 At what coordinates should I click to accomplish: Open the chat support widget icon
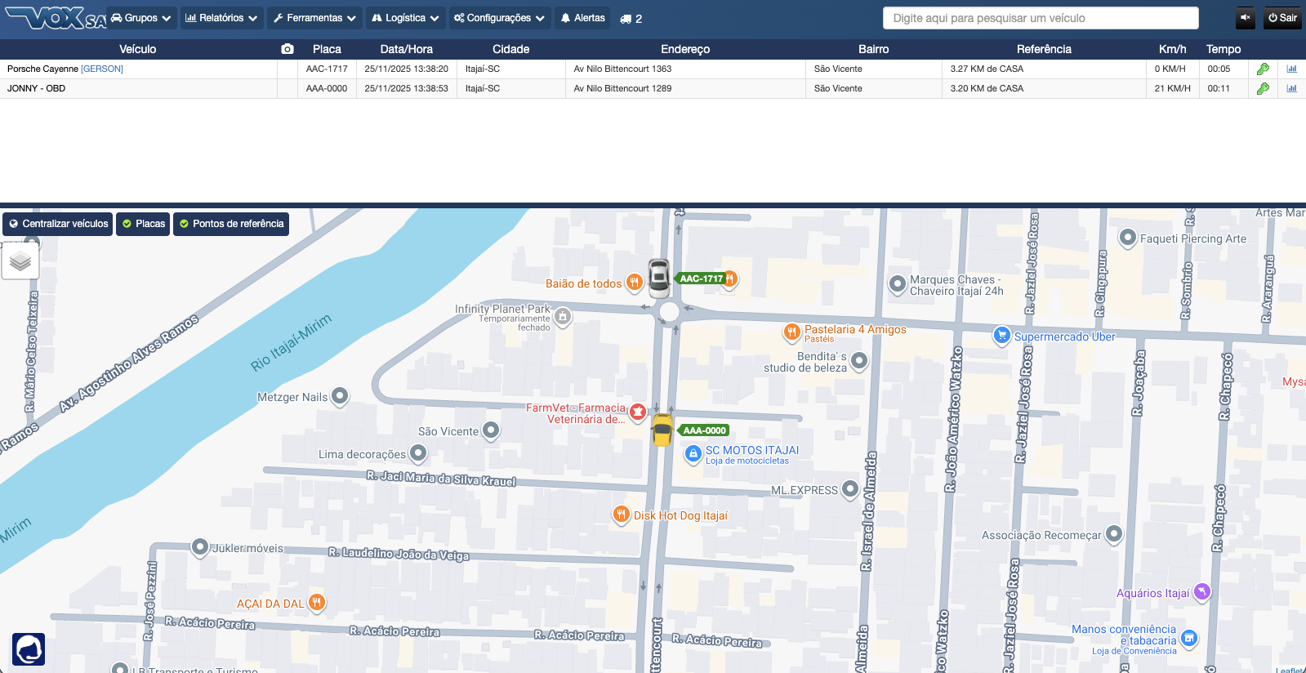point(29,649)
